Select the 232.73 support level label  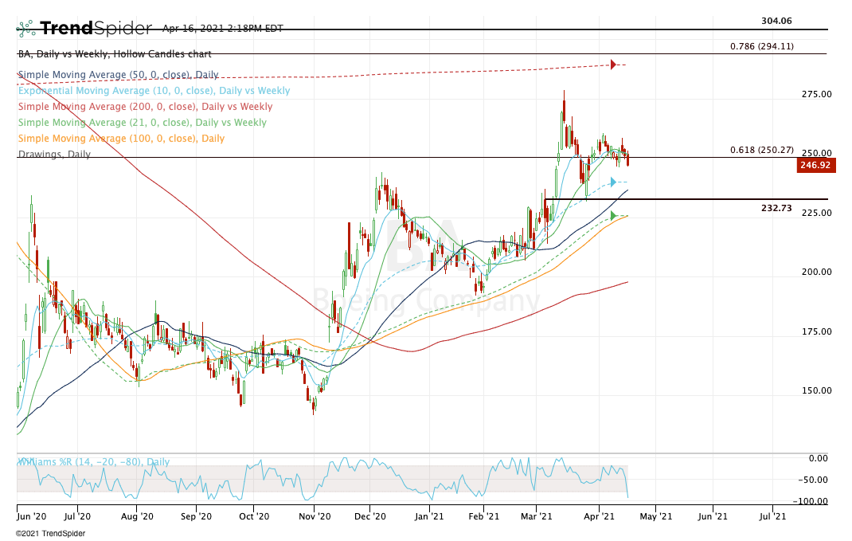776,208
